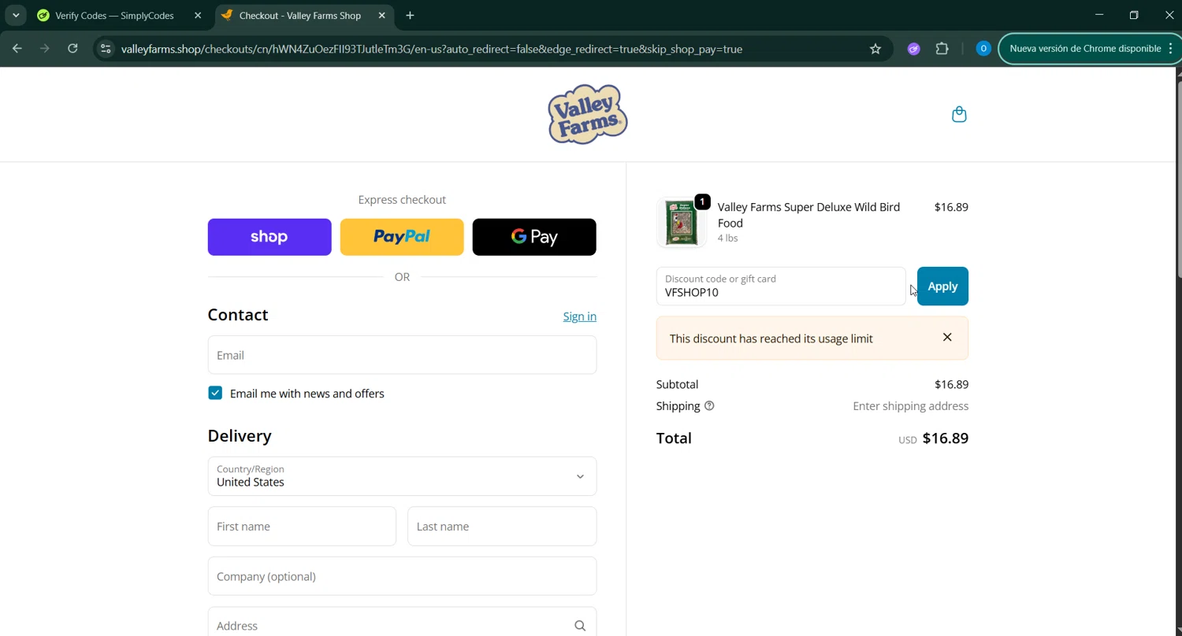Click the 'Enter shipping address' text
The height and width of the screenshot is (636, 1182).
point(910,406)
